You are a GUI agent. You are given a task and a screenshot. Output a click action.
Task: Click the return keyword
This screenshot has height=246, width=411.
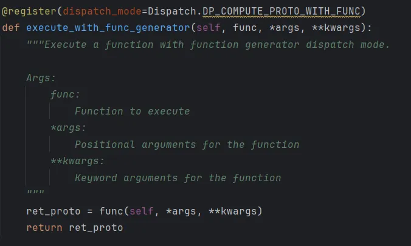44,228
